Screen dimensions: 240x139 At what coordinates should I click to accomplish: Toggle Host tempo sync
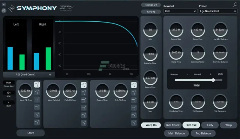click(x=9, y=83)
